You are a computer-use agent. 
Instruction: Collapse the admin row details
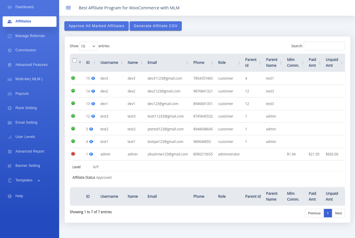click(x=73, y=154)
